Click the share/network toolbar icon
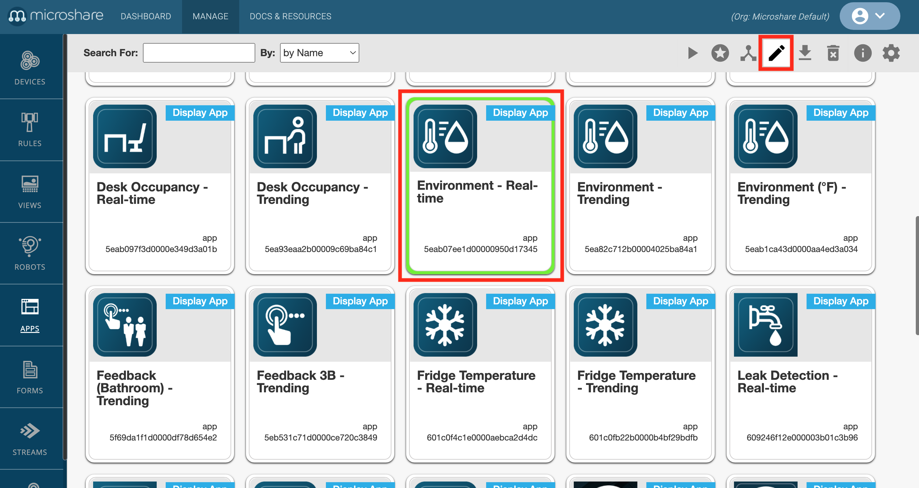Image resolution: width=919 pixels, height=488 pixels. (x=748, y=53)
